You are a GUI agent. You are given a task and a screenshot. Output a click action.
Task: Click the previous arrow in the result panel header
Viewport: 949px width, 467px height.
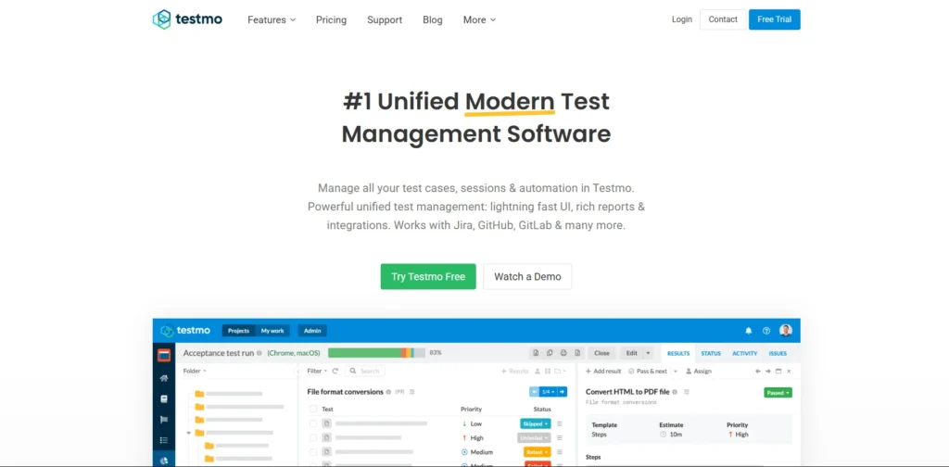pyautogui.click(x=757, y=371)
